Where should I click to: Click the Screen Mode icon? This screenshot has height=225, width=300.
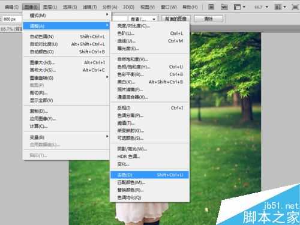[295, 7]
